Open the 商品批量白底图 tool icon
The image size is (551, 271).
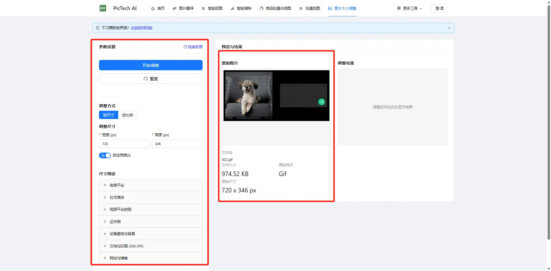pos(261,8)
